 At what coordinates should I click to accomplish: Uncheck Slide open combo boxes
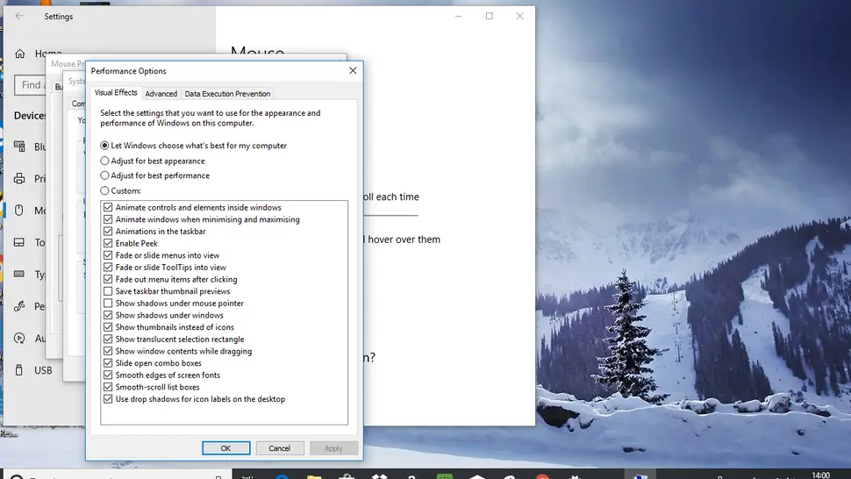coord(108,363)
